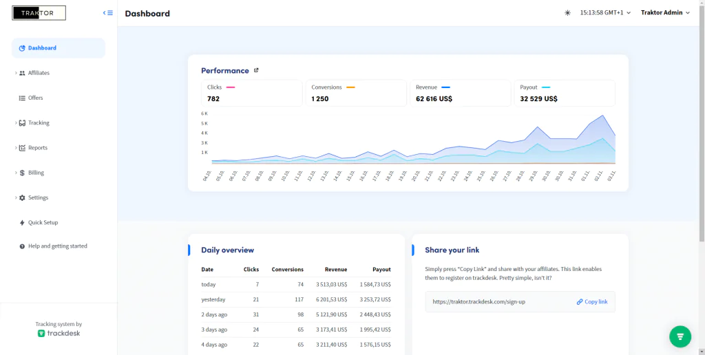
Task: Collapse the sidebar with the menu icon
Action: click(108, 13)
